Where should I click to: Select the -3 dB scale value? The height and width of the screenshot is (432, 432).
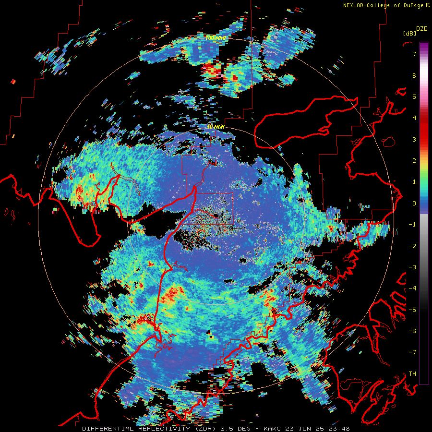412,267
